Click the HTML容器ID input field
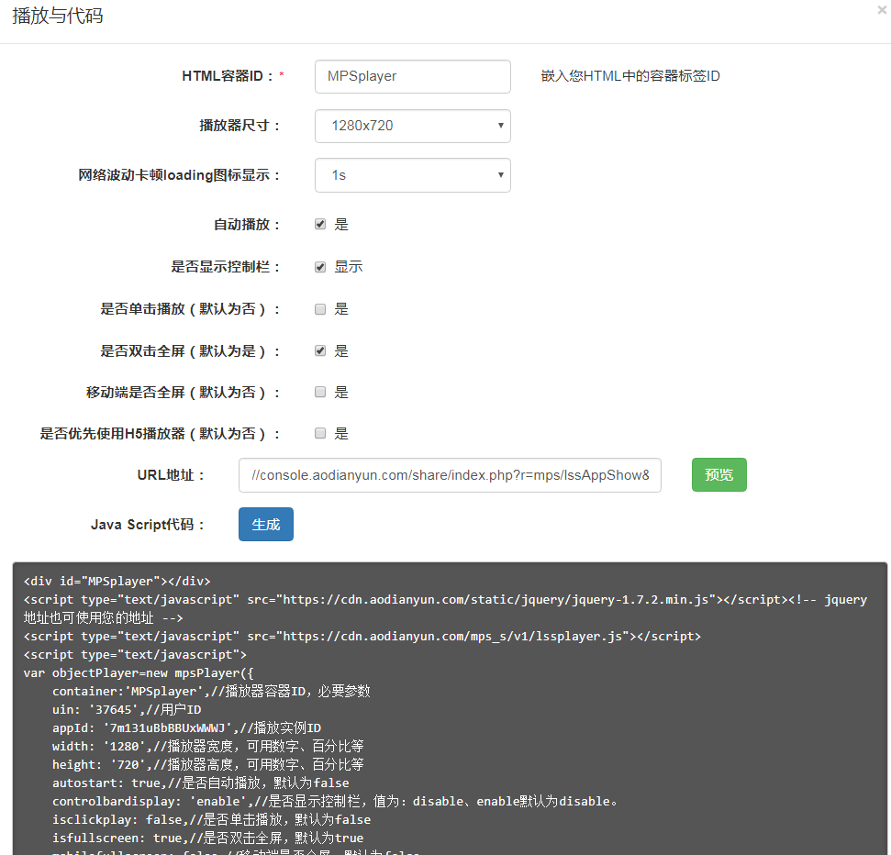This screenshot has height=855, width=891. 413,76
